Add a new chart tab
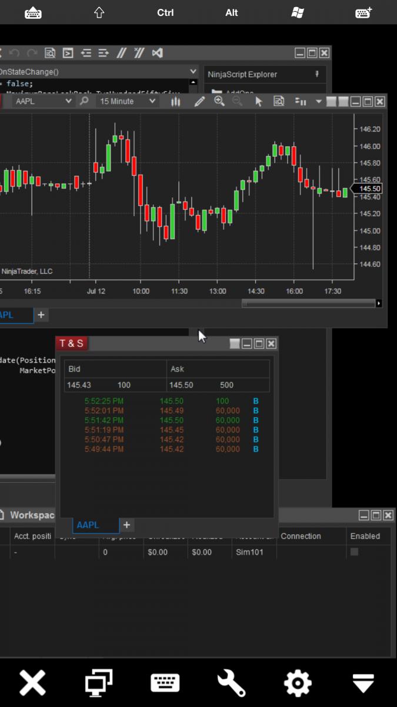 coord(41,315)
